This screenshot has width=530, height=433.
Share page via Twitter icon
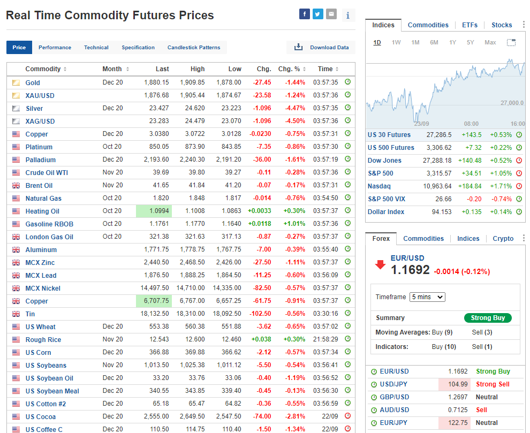(318, 14)
